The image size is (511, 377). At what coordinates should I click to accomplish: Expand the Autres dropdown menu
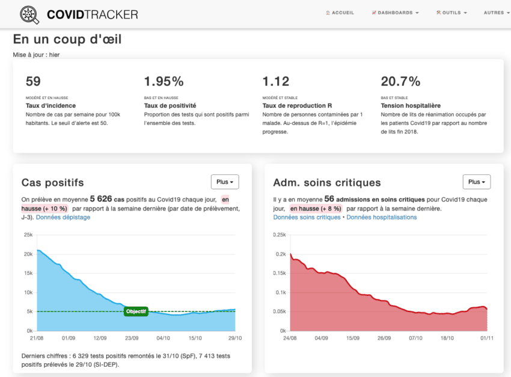pyautogui.click(x=497, y=13)
